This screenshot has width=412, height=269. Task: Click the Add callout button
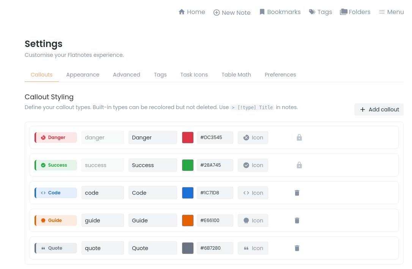pyautogui.click(x=379, y=109)
